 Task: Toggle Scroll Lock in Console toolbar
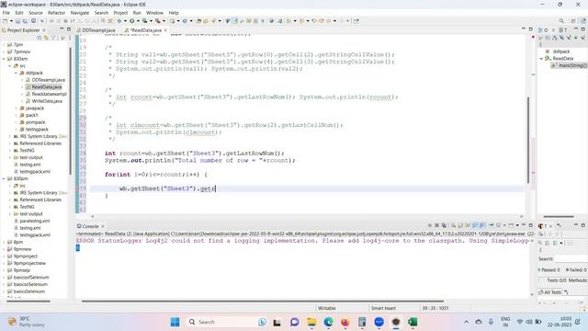(x=460, y=225)
